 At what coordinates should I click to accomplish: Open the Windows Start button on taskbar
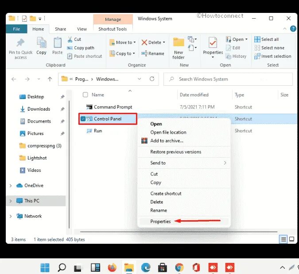[45, 267]
